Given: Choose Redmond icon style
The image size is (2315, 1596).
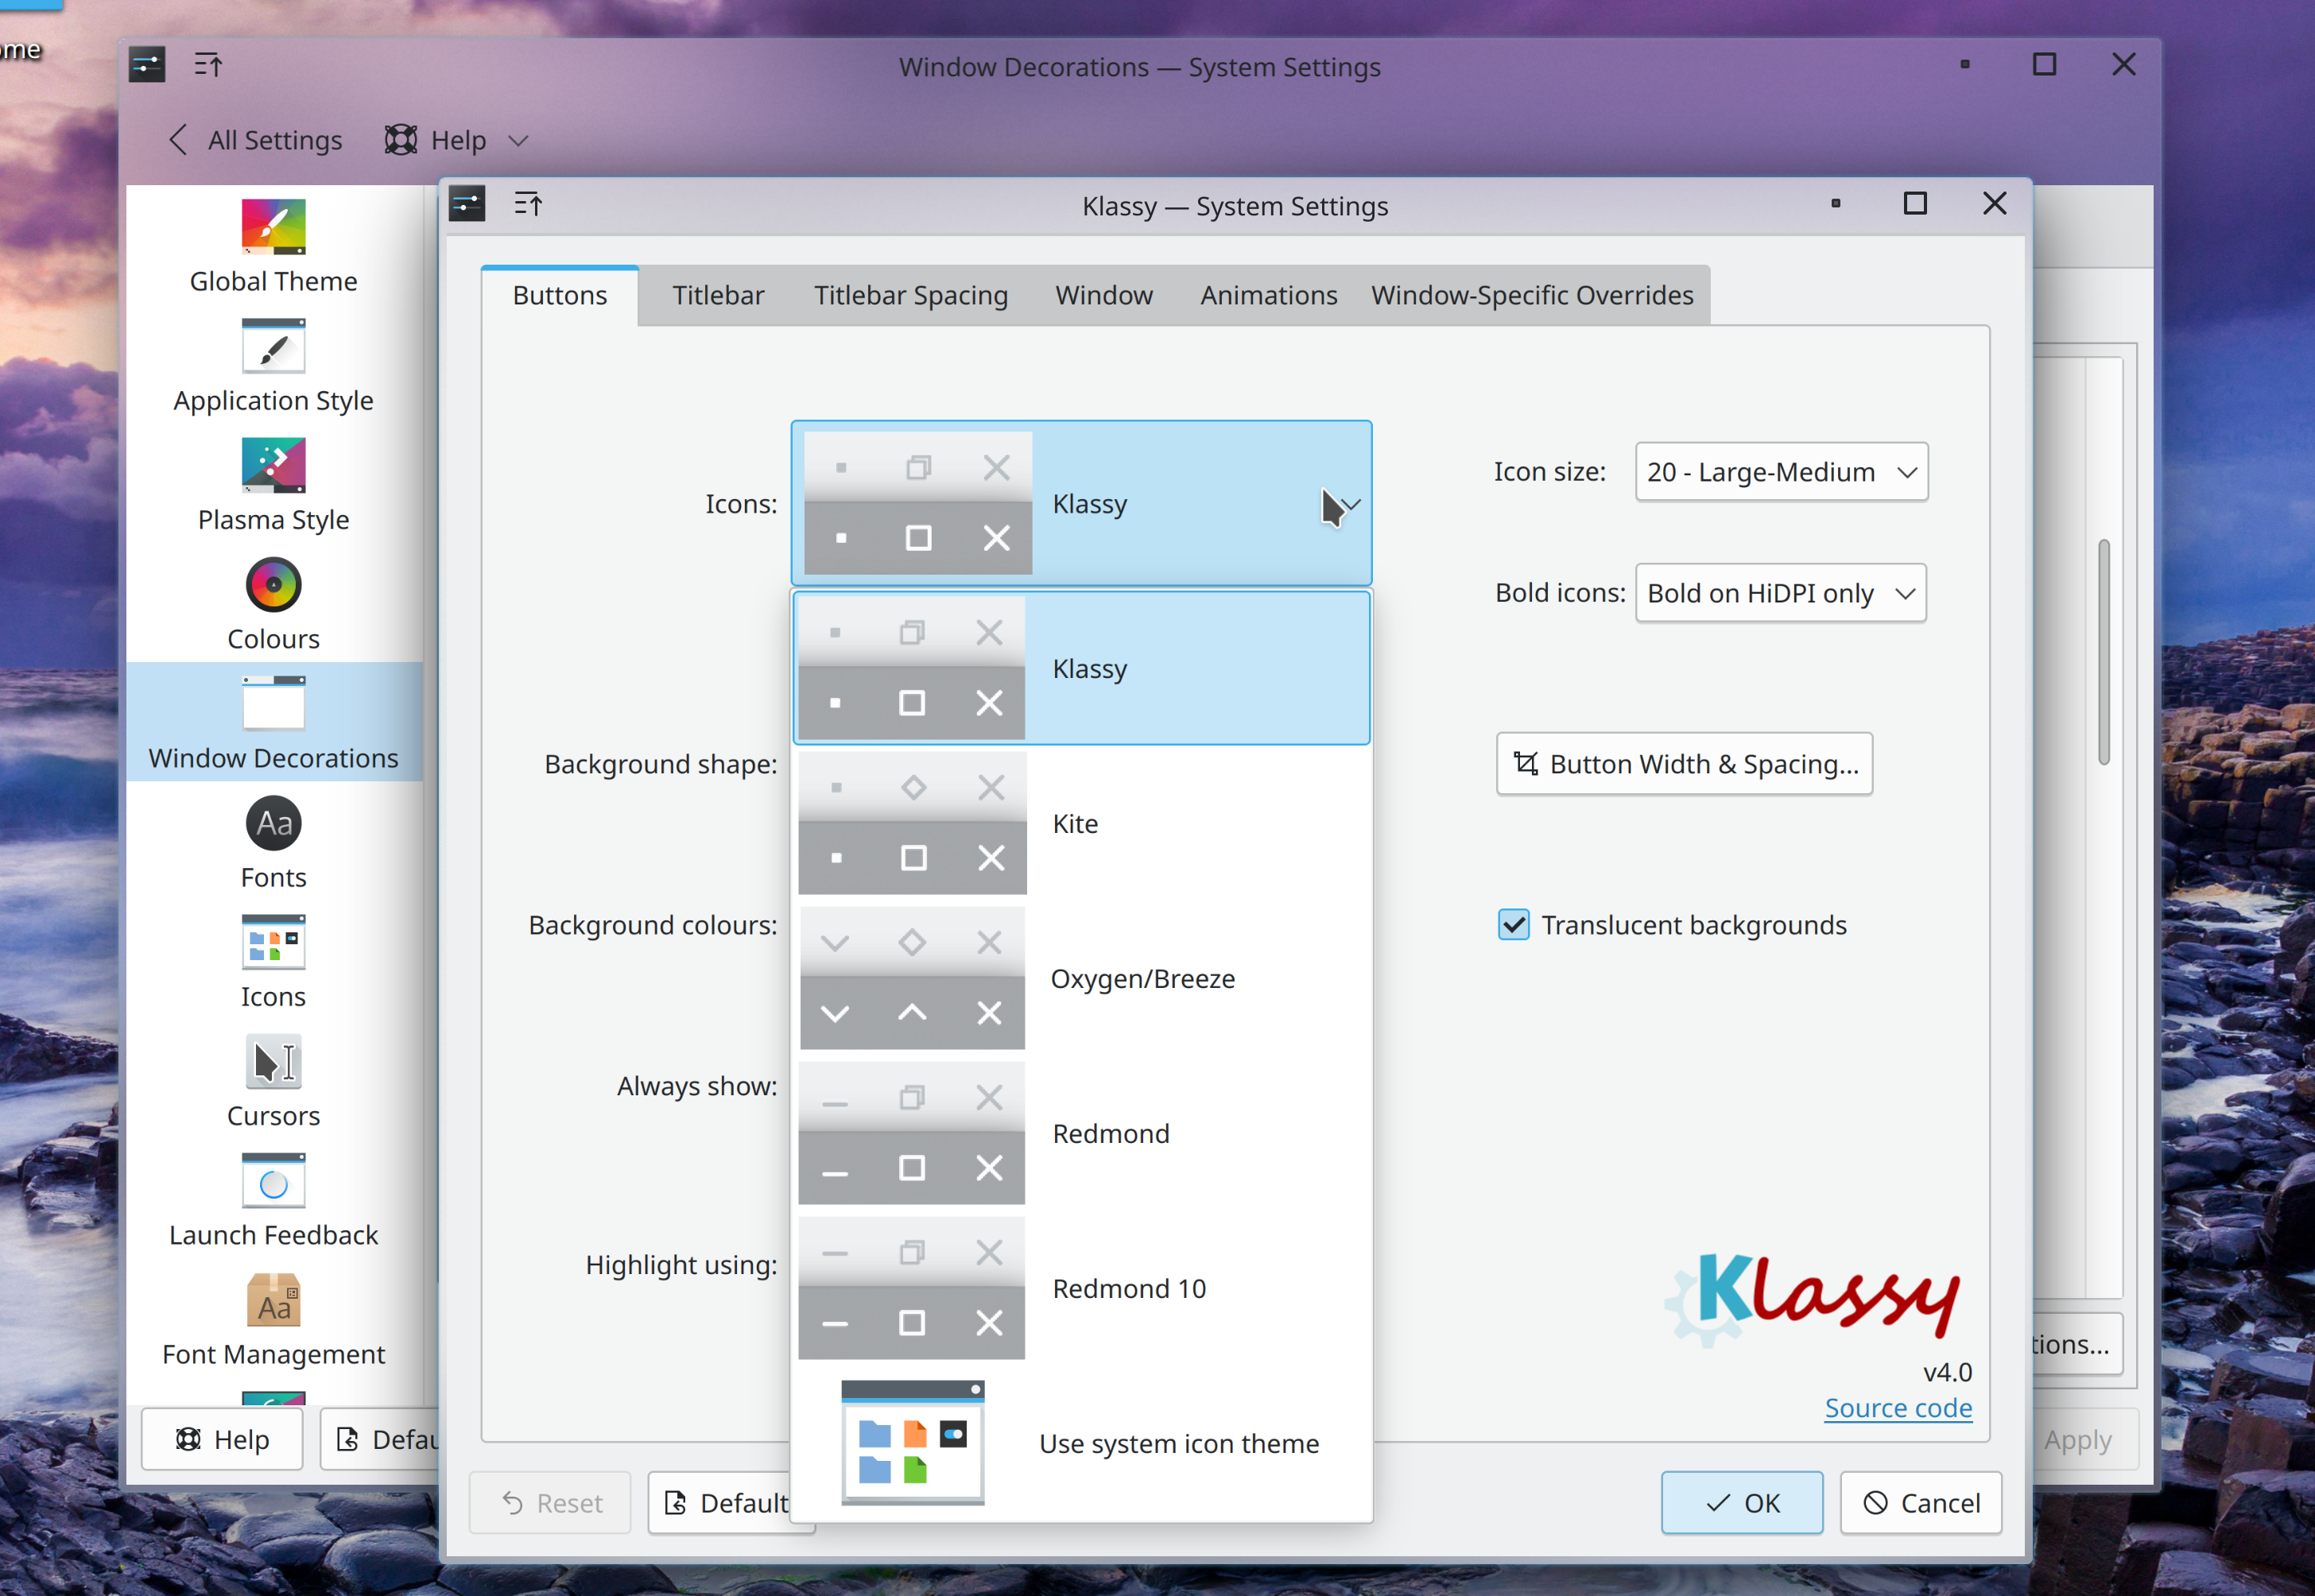Looking at the screenshot, I should [x=1081, y=1133].
